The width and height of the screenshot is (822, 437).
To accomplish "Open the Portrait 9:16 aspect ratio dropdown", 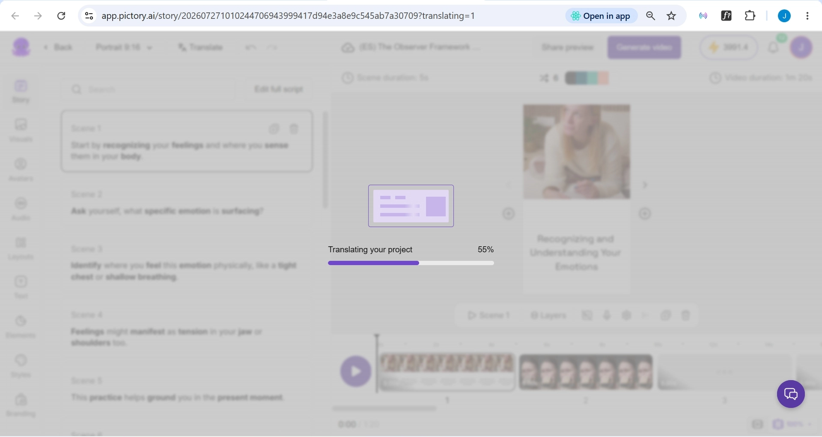I will click(124, 47).
